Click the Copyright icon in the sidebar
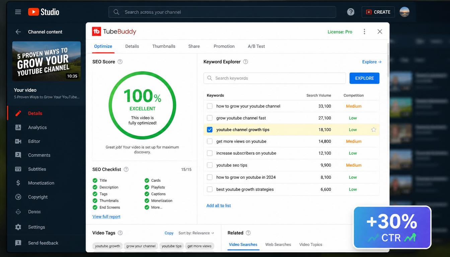 click(18, 197)
